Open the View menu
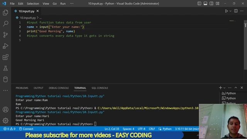This screenshot has width=247, height=139. coord(46,3)
